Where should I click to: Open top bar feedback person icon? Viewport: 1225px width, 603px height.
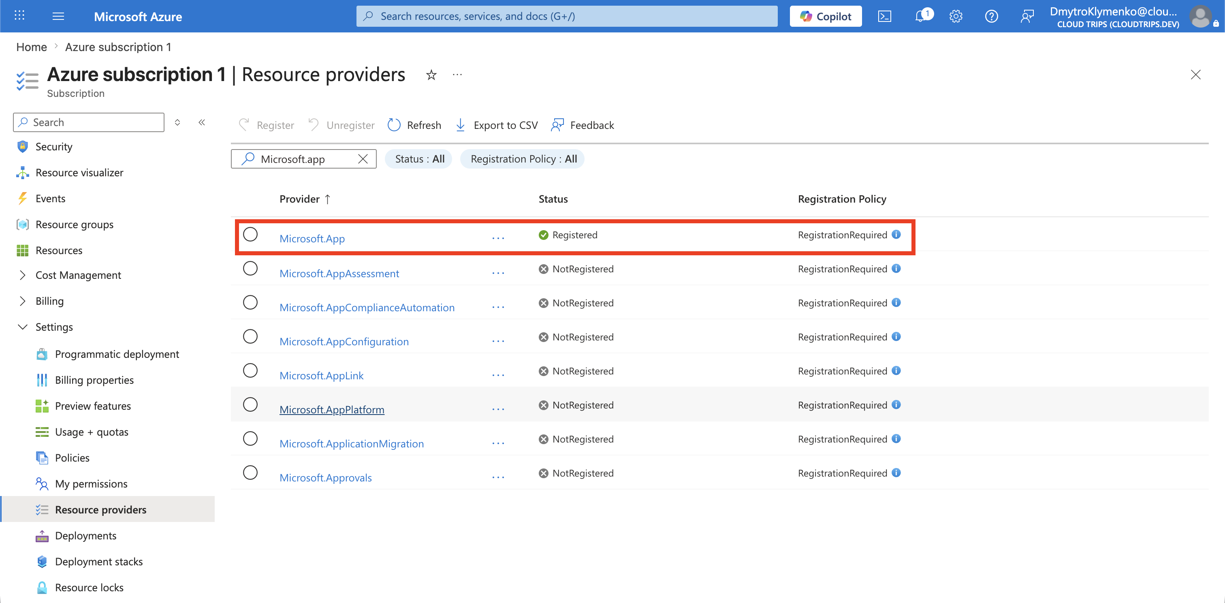tap(1027, 16)
